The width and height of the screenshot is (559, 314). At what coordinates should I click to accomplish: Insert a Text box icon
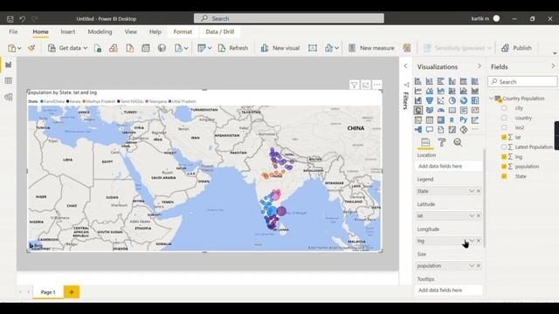(x=313, y=48)
